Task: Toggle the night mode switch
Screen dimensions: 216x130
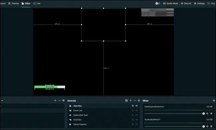Action: click(x=158, y=3)
